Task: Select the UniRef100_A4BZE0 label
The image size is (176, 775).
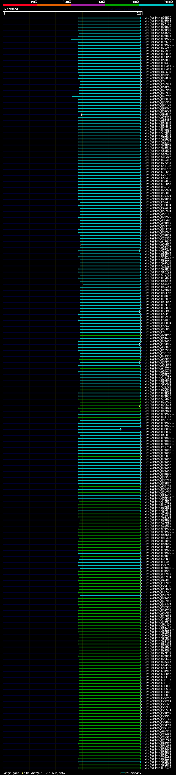Action: point(158,369)
